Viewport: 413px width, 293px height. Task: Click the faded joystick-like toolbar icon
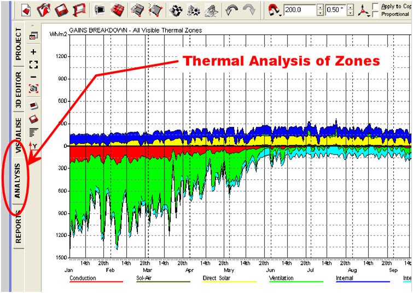(x=211, y=10)
